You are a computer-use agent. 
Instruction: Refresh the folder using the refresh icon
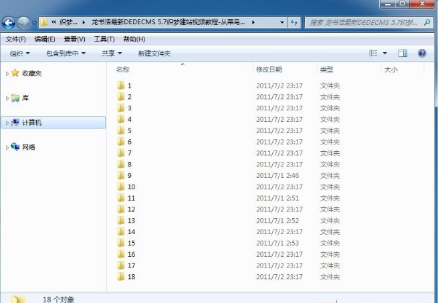coord(294,22)
